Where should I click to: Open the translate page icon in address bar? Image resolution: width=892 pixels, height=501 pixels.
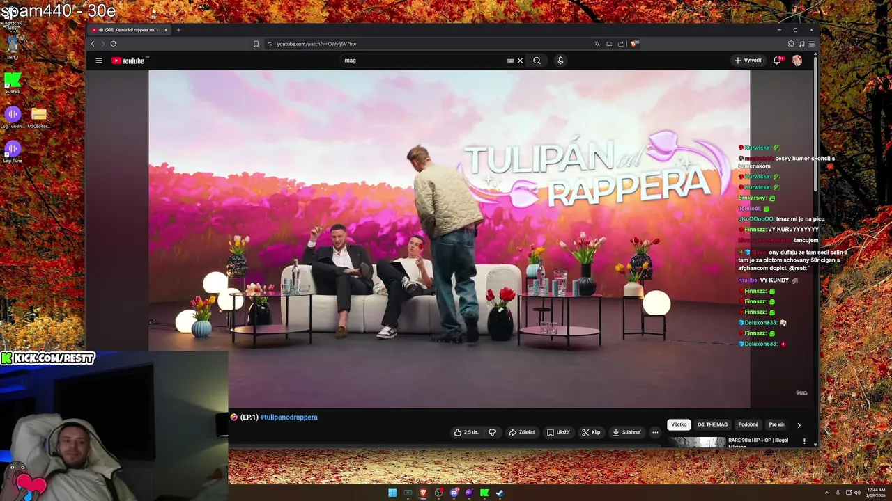pyautogui.click(x=597, y=44)
